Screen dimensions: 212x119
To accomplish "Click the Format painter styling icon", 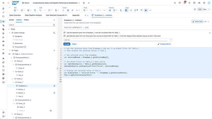I will click(121, 10).
